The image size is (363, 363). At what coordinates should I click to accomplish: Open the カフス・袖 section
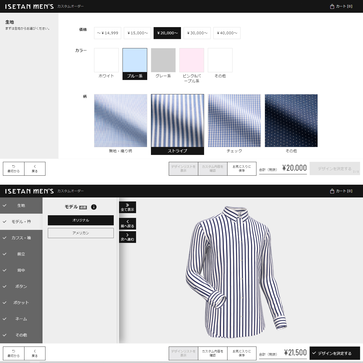pos(21,238)
